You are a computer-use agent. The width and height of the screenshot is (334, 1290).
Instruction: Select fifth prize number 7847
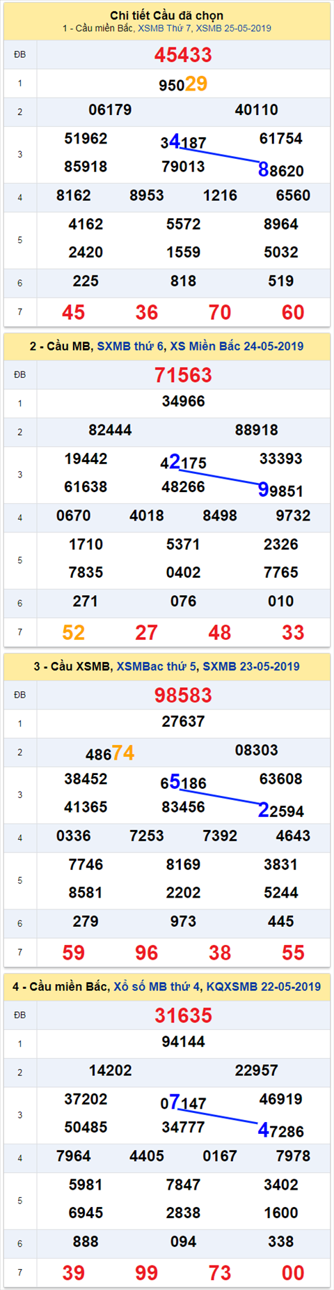pyautogui.click(x=183, y=1185)
